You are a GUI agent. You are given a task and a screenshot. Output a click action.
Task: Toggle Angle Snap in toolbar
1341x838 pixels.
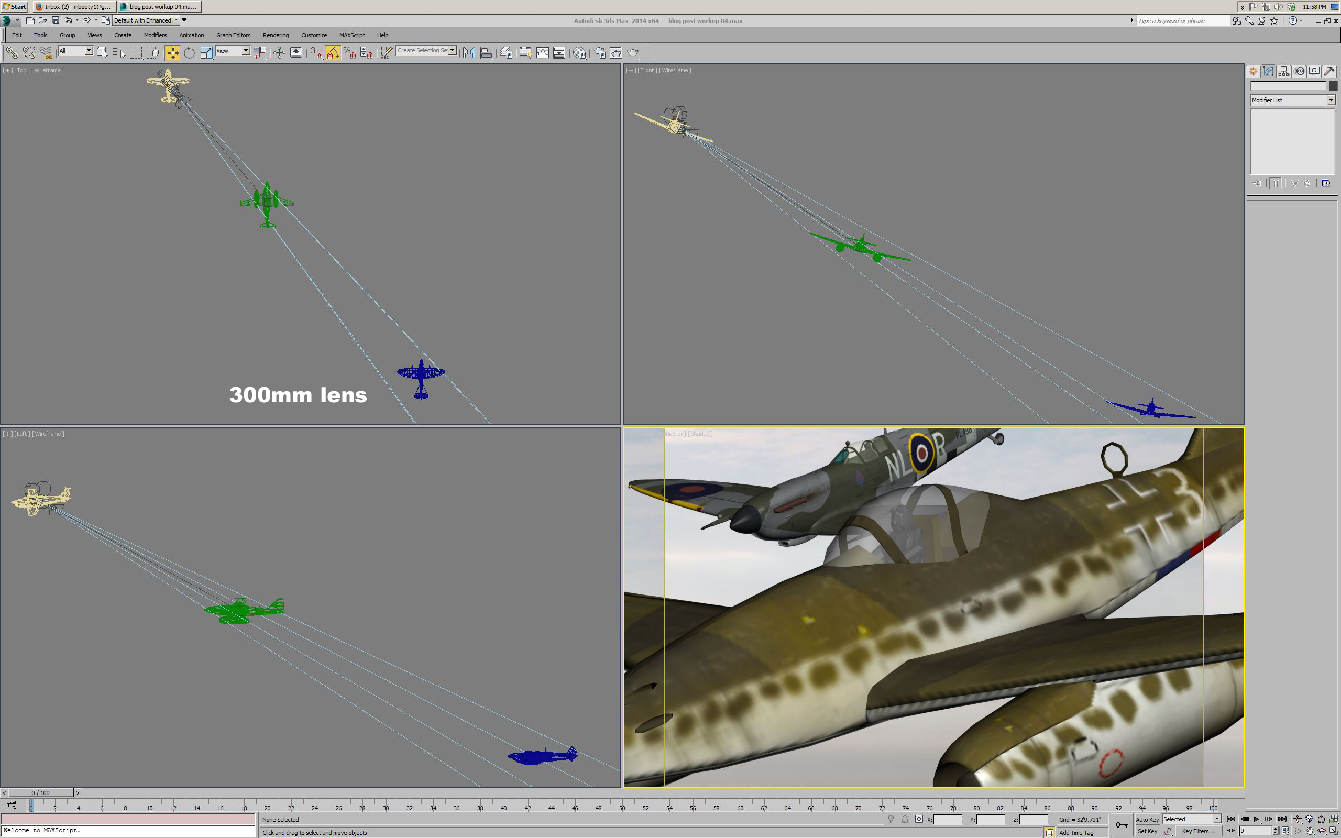click(x=333, y=53)
